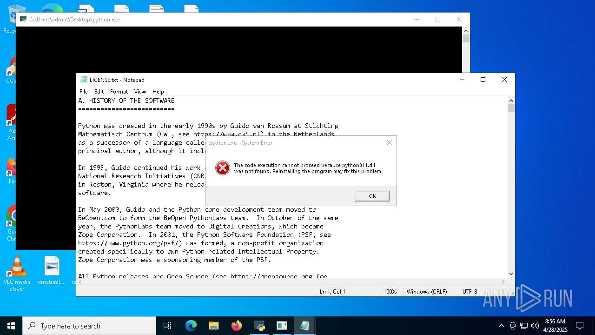Switch to Python app on the taskbar
Image resolution: width=595 pixels, height=335 pixels.
[259, 326]
